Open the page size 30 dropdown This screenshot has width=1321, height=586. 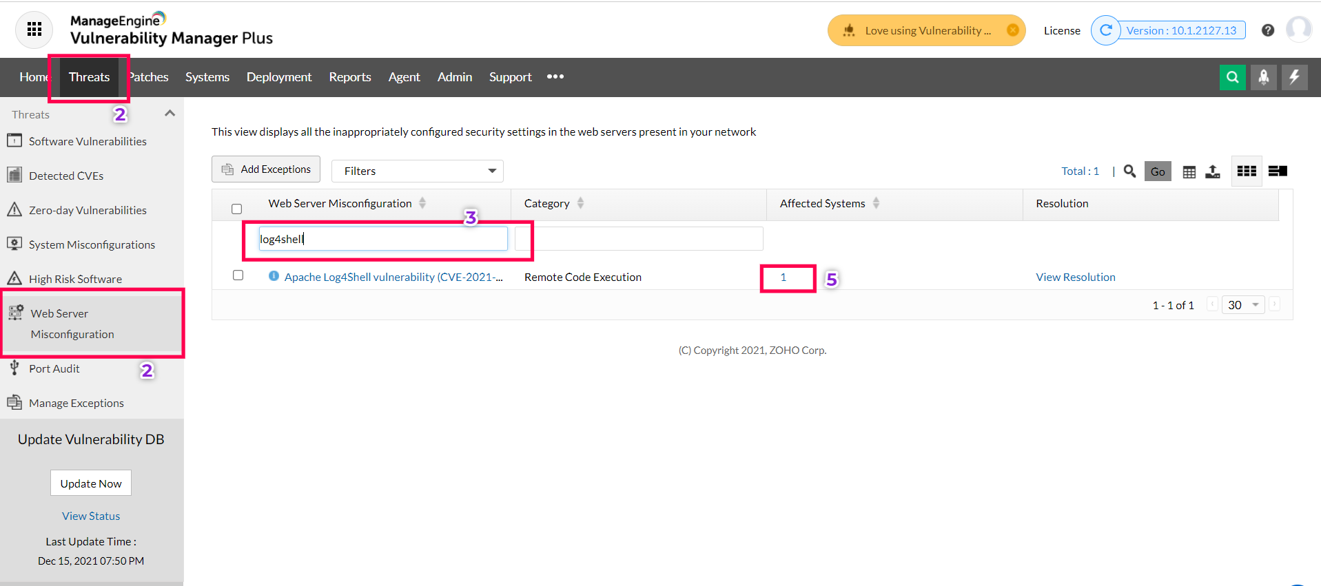pos(1243,305)
